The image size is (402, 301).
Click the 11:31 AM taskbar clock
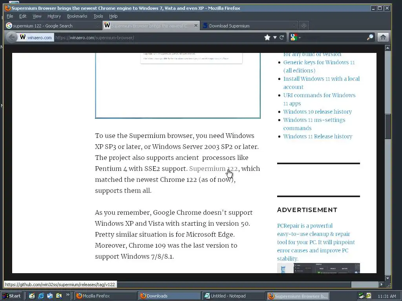click(x=387, y=296)
